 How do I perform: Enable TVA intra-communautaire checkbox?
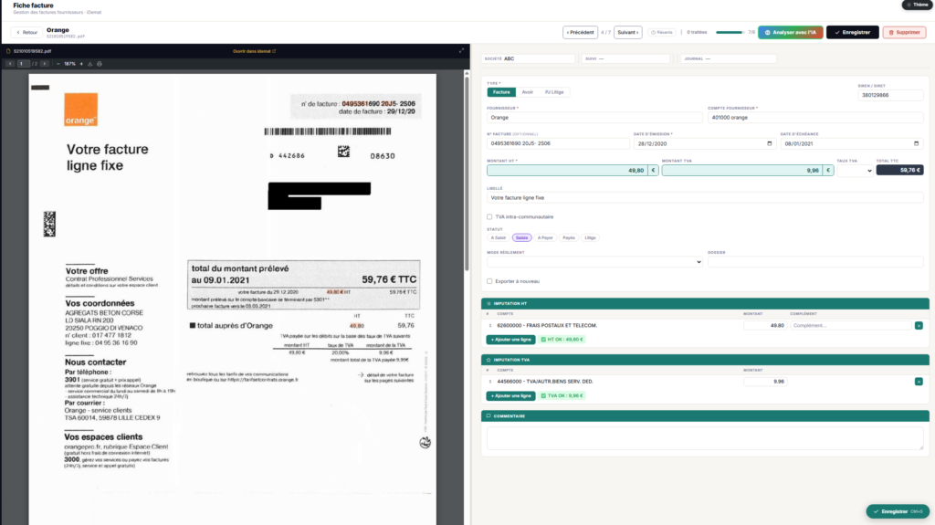(x=489, y=217)
